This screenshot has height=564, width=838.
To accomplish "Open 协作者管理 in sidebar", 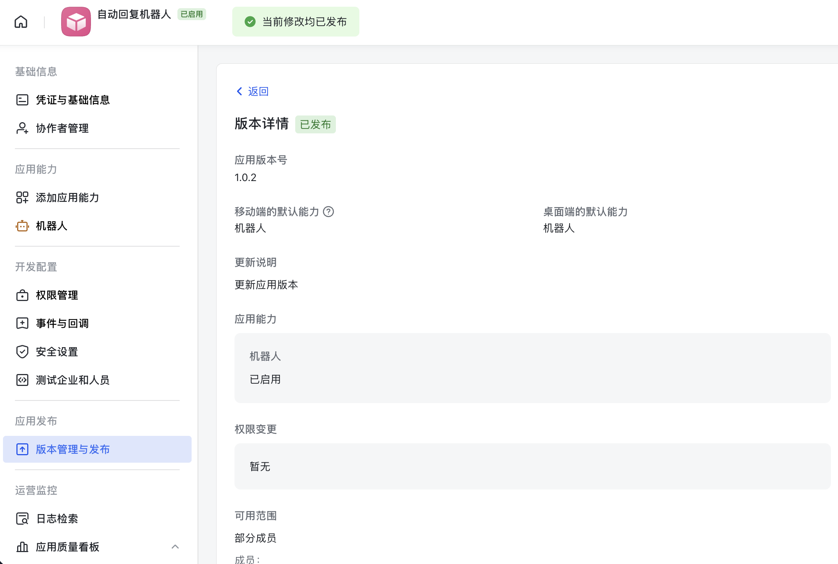I will (x=97, y=128).
